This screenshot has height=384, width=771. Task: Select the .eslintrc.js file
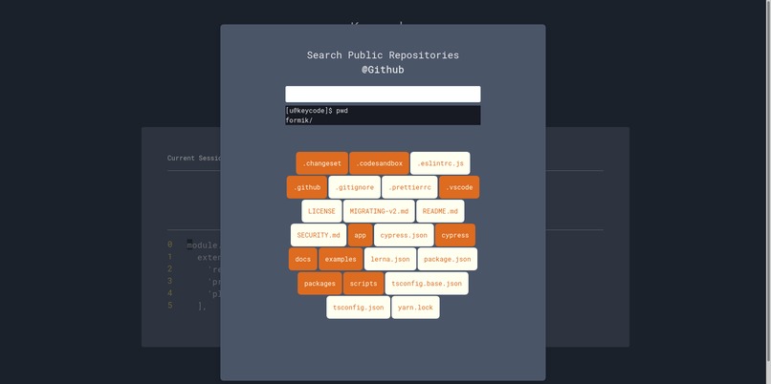(440, 163)
